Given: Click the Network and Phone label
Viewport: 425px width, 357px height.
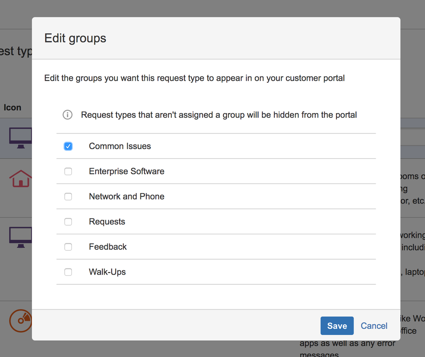Looking at the screenshot, I should pos(126,196).
